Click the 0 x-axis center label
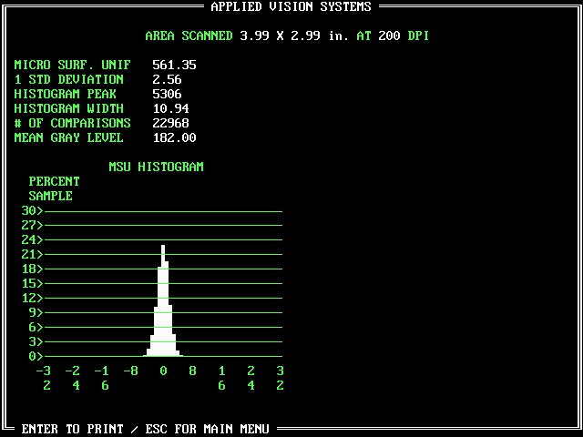Image resolution: width=583 pixels, height=437 pixels. coord(163,371)
